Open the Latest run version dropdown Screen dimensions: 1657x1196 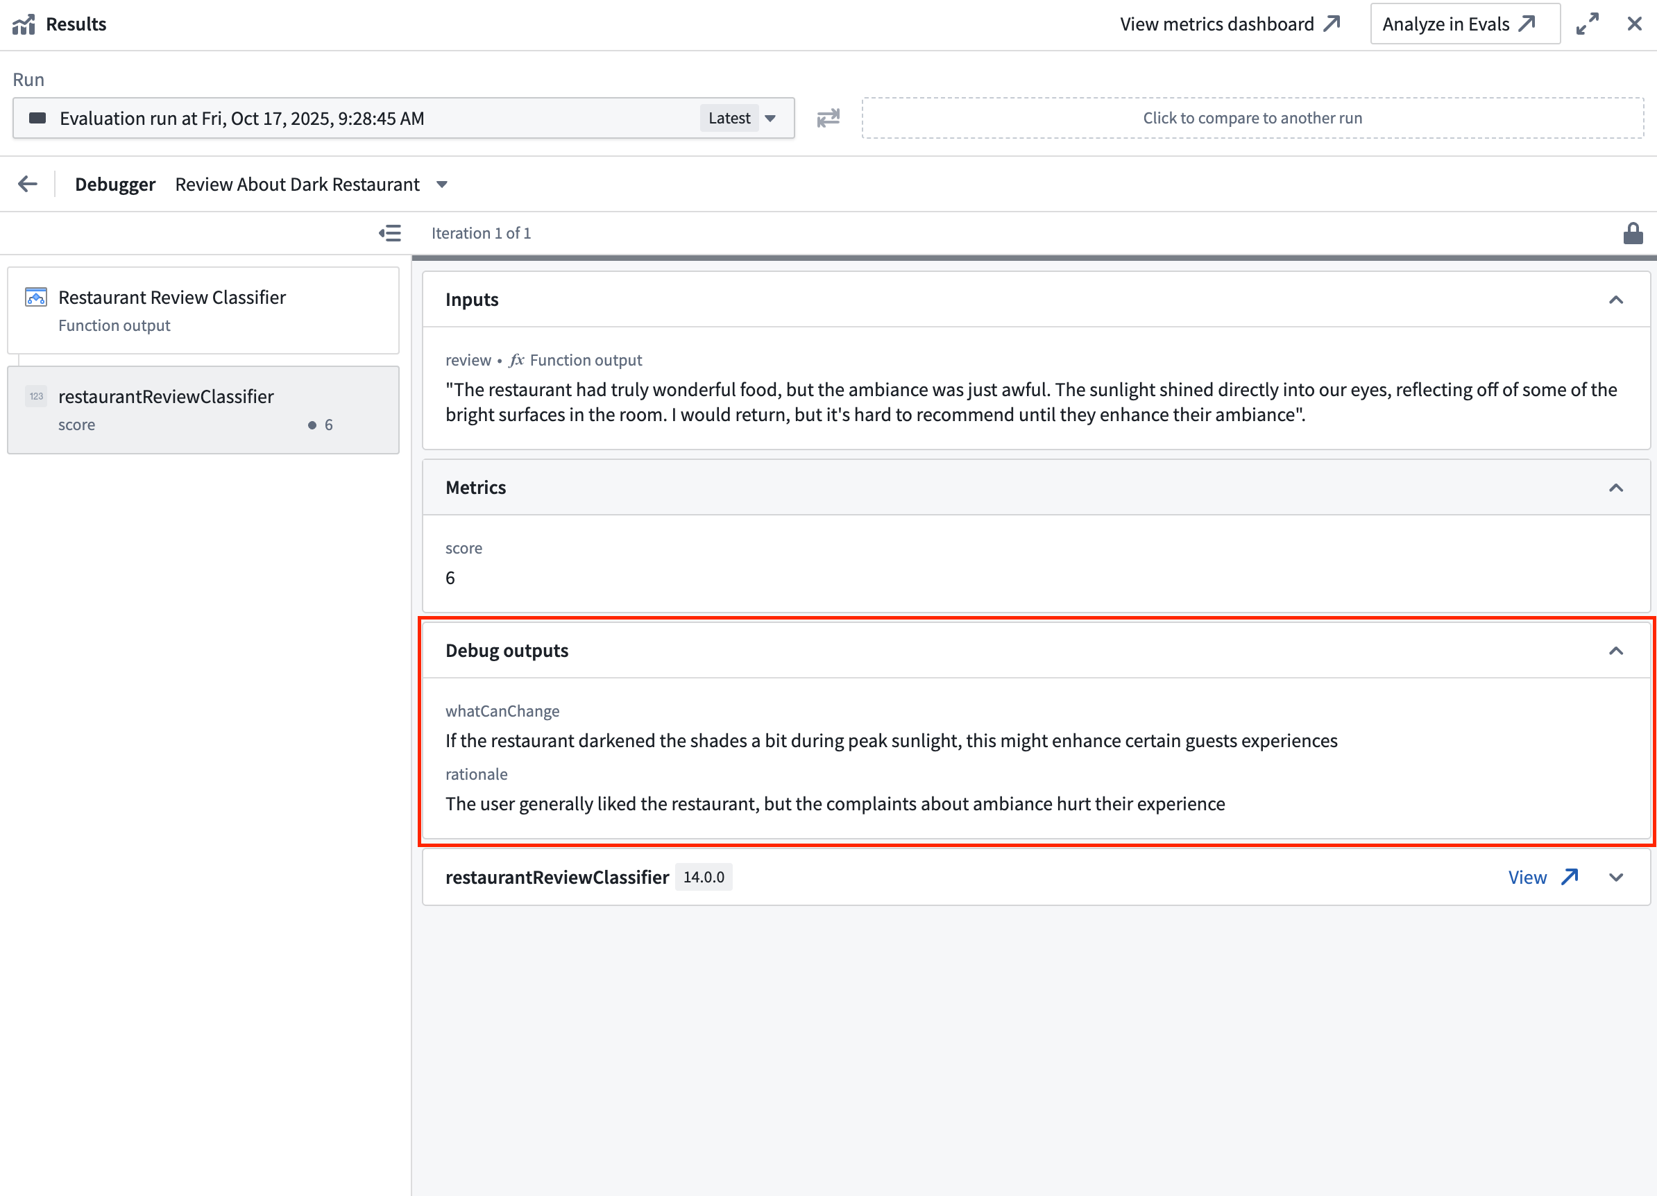click(740, 118)
